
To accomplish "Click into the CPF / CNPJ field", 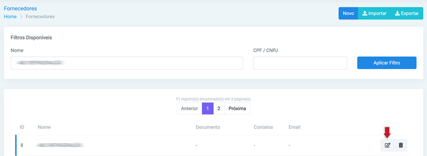I will tap(300, 63).
